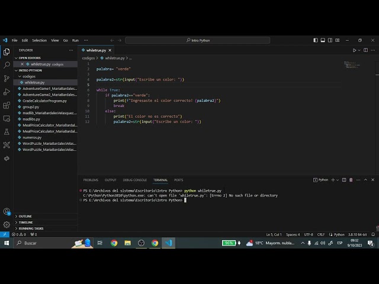Go back with navigation arrow
Screen dimensions: 379x284
112,40
